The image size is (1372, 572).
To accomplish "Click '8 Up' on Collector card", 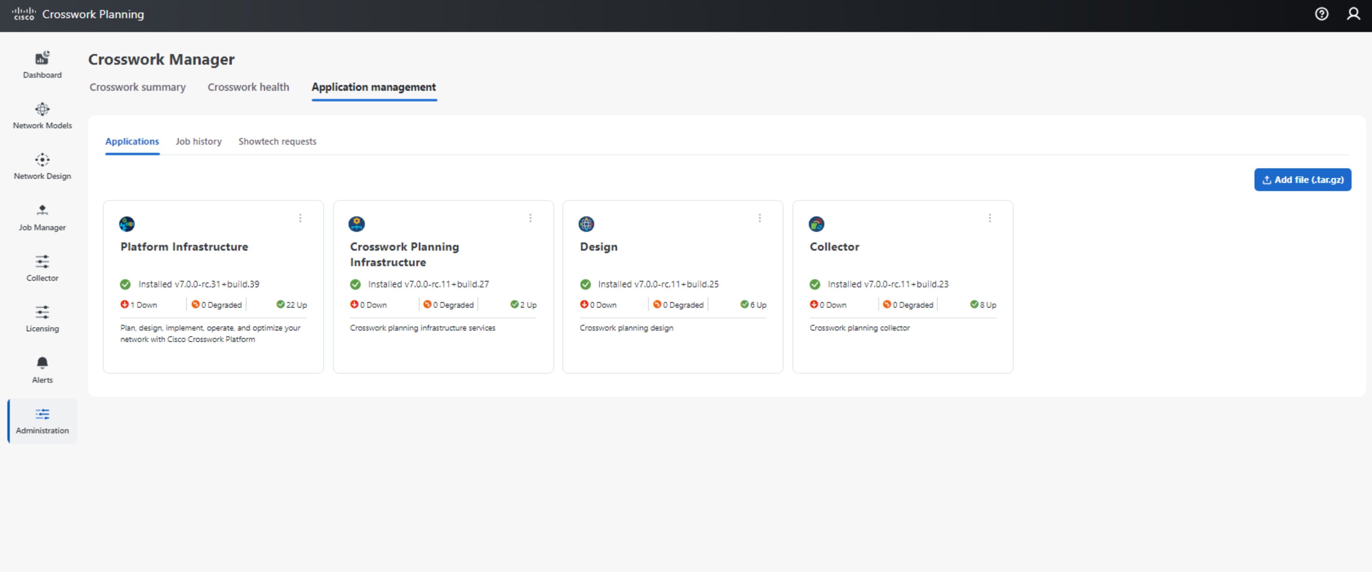I will tap(988, 305).
